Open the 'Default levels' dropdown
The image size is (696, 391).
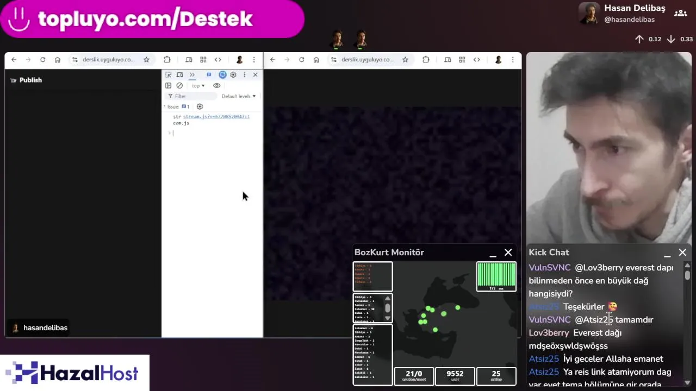pyautogui.click(x=239, y=96)
